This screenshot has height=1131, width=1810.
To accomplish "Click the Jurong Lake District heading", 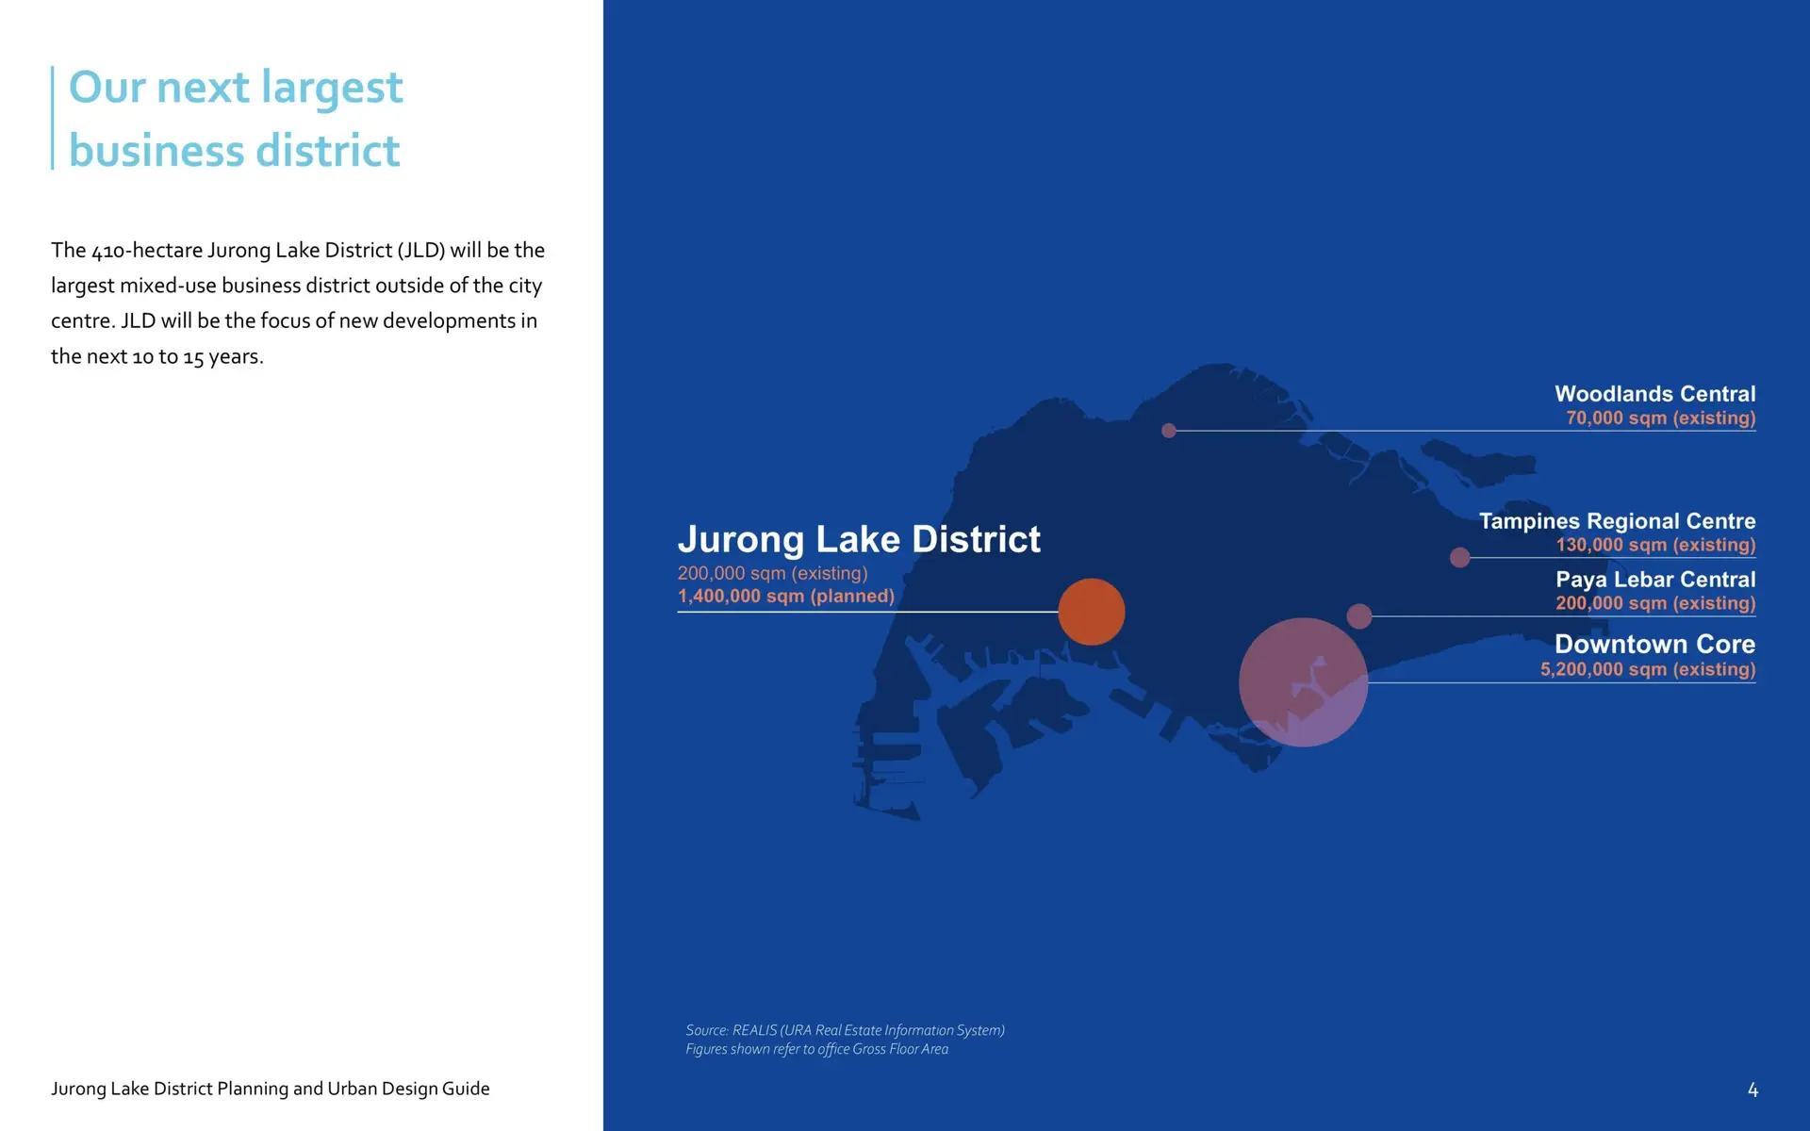I will pos(858,539).
